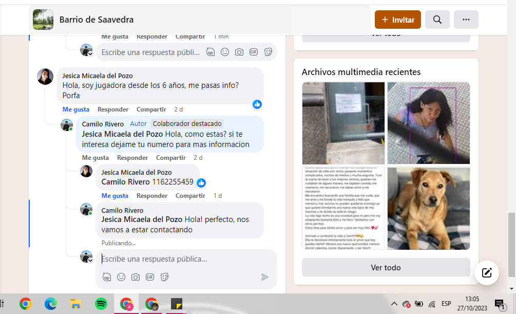Open the glass door notice photo
Image resolution: width=516 pixels, height=314 pixels.
click(343, 123)
